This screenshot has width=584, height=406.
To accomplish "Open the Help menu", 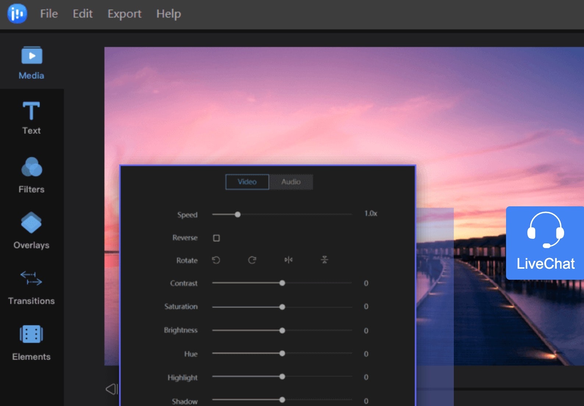I will 168,14.
